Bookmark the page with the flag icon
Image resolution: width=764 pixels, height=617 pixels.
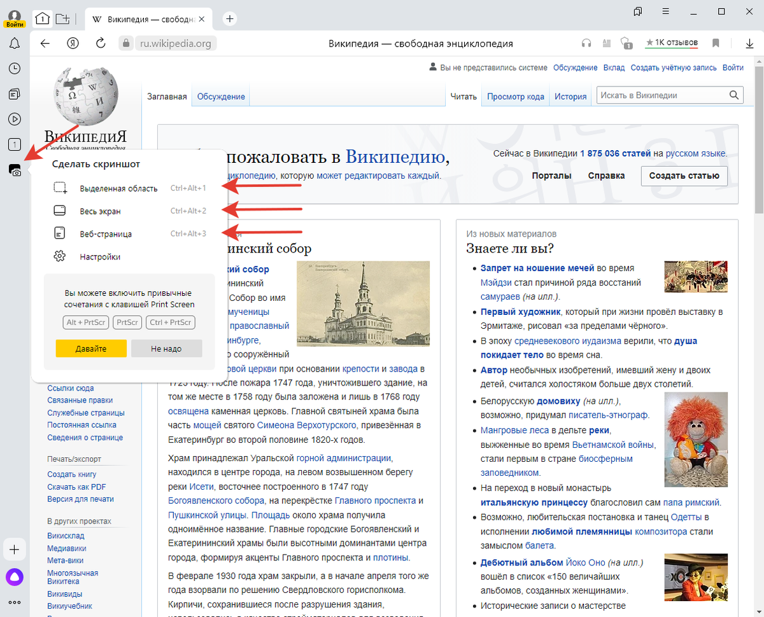(715, 43)
